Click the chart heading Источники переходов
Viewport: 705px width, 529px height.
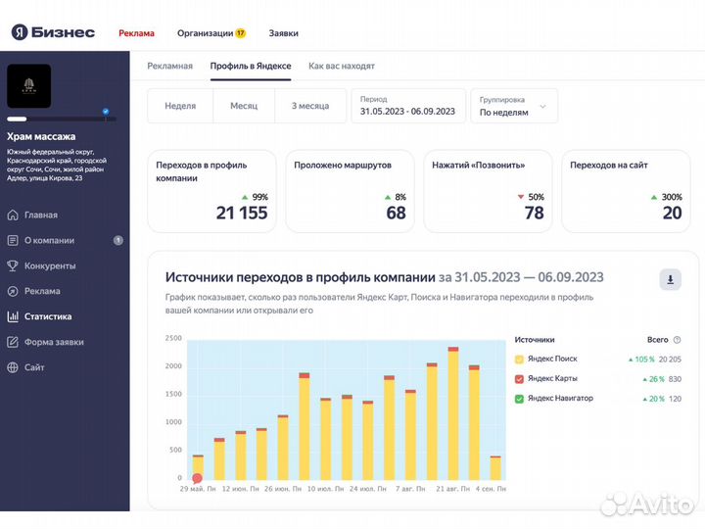coord(300,277)
